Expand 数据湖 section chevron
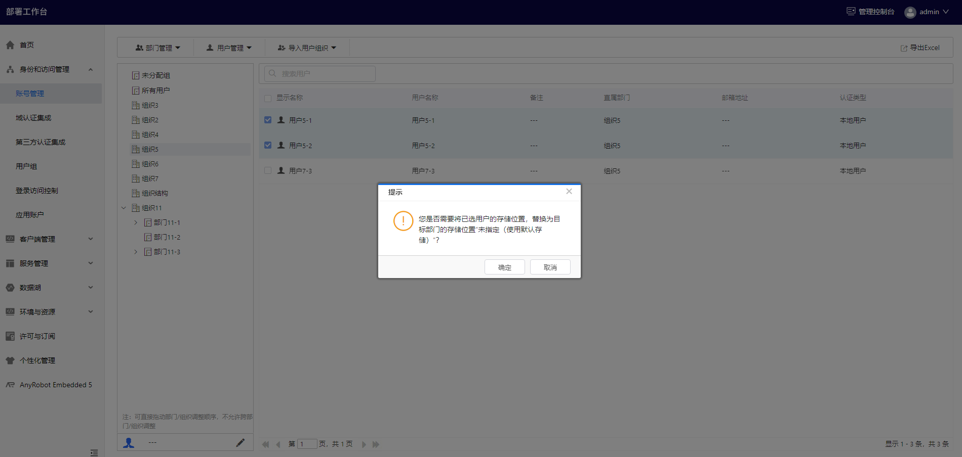The width and height of the screenshot is (962, 457). [x=91, y=287]
